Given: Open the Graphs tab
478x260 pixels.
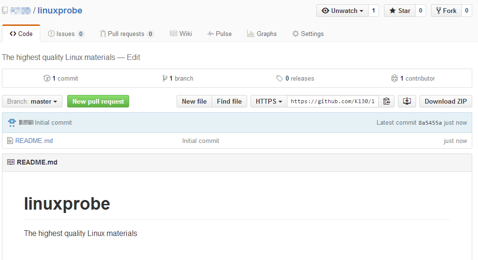Looking at the screenshot, I should 262,34.
